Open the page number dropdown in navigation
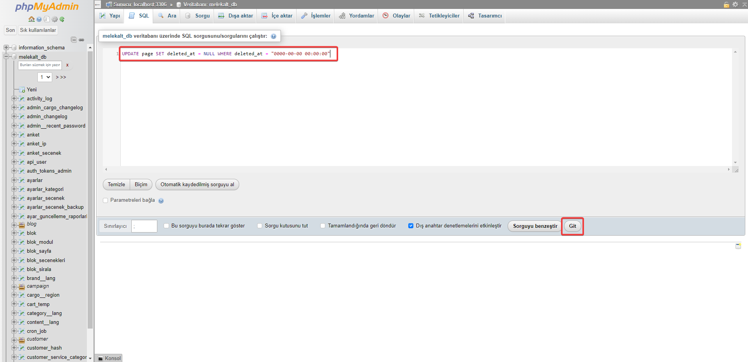 pos(45,77)
